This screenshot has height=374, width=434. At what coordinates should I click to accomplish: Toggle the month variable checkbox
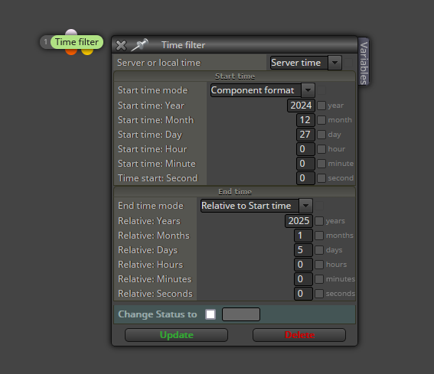(x=321, y=120)
